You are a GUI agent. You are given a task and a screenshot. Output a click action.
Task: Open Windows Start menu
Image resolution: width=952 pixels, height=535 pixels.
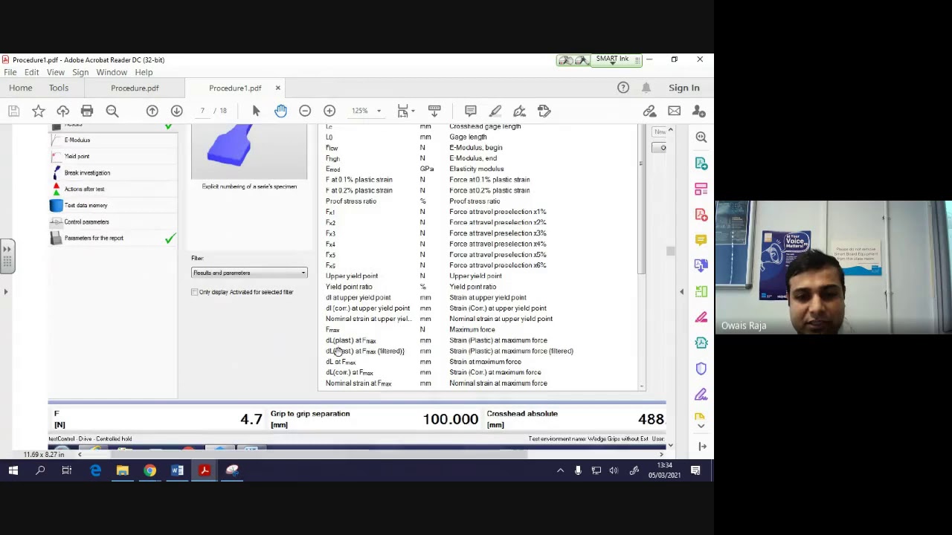[x=13, y=470]
